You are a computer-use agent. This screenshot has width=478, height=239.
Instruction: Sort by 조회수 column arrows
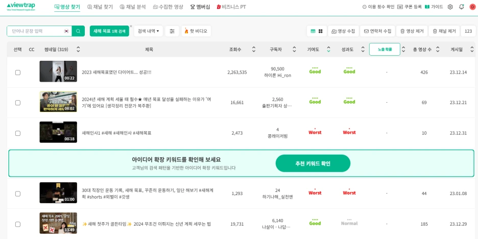(x=254, y=50)
